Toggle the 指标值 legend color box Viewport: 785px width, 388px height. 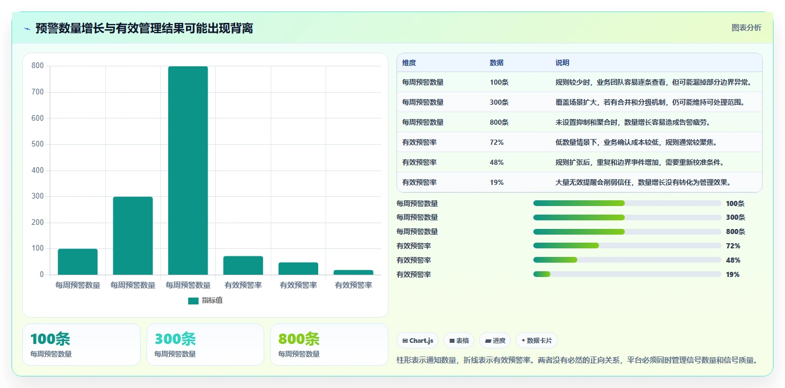point(193,300)
